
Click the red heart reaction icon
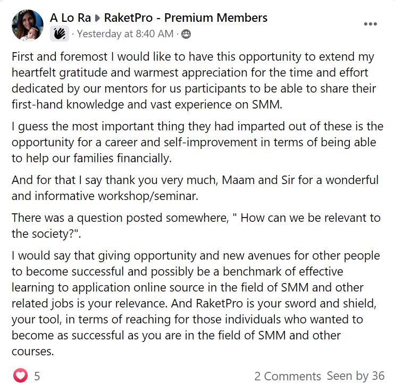(x=20, y=376)
